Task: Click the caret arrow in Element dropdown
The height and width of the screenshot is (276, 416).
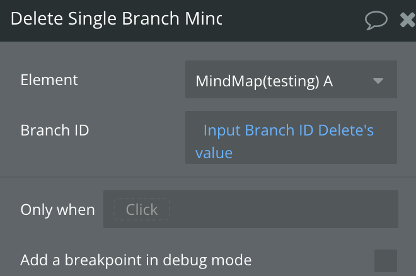Action: coord(378,81)
